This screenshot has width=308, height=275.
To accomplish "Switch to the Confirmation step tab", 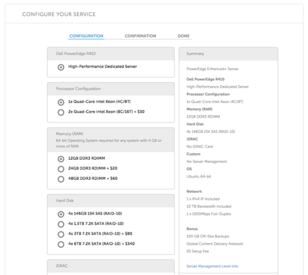I will (140, 36).
